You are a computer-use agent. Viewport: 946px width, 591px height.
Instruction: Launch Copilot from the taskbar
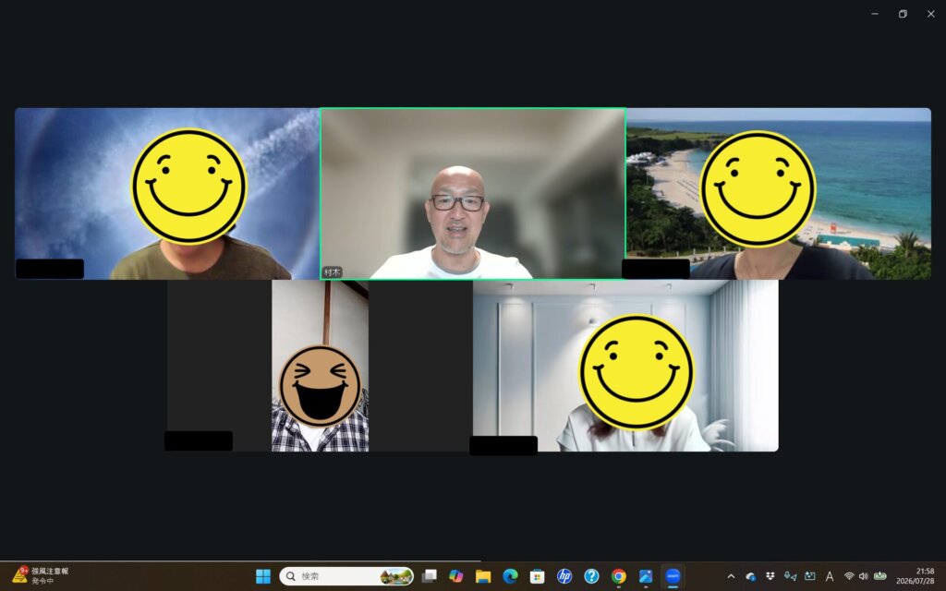coord(456,576)
